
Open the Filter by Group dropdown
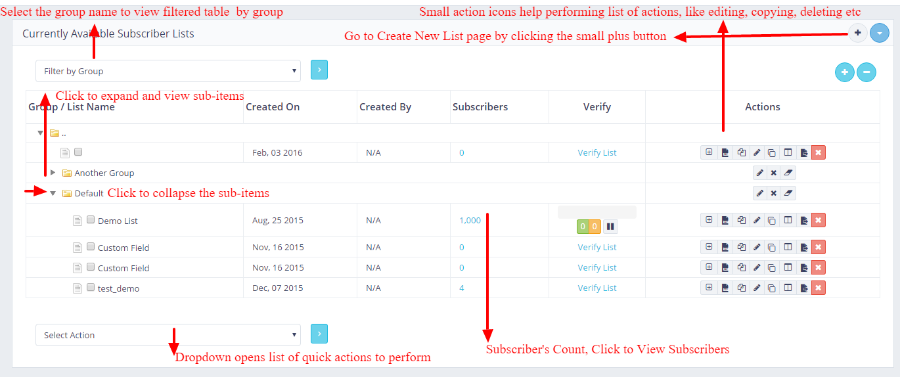point(168,71)
